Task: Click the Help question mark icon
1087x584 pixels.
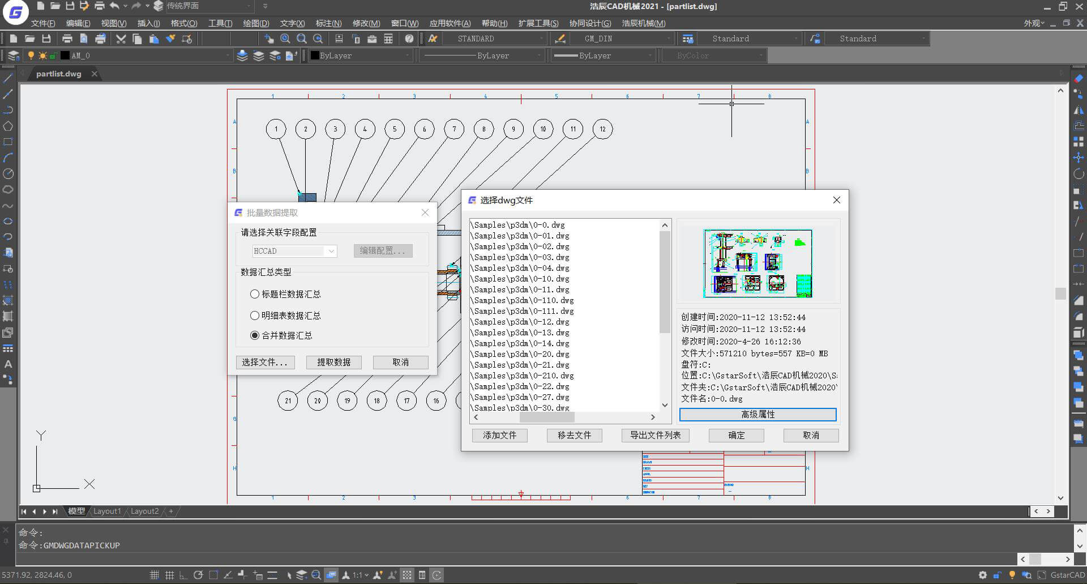Action: pyautogui.click(x=409, y=39)
